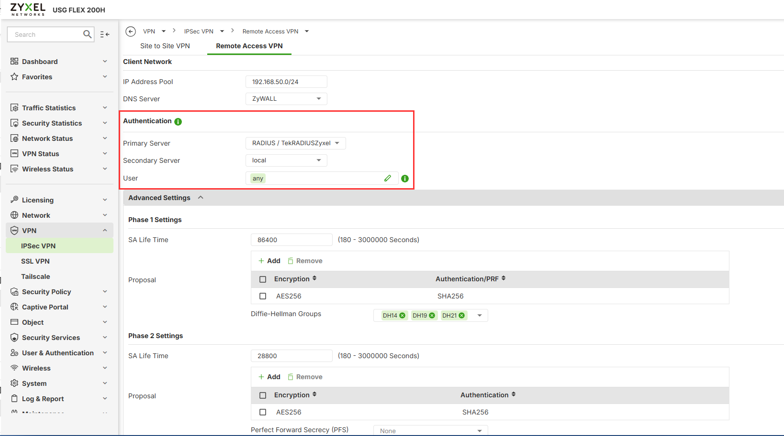Click the search magnifier icon
This screenshot has width=784, height=436.
coord(87,34)
